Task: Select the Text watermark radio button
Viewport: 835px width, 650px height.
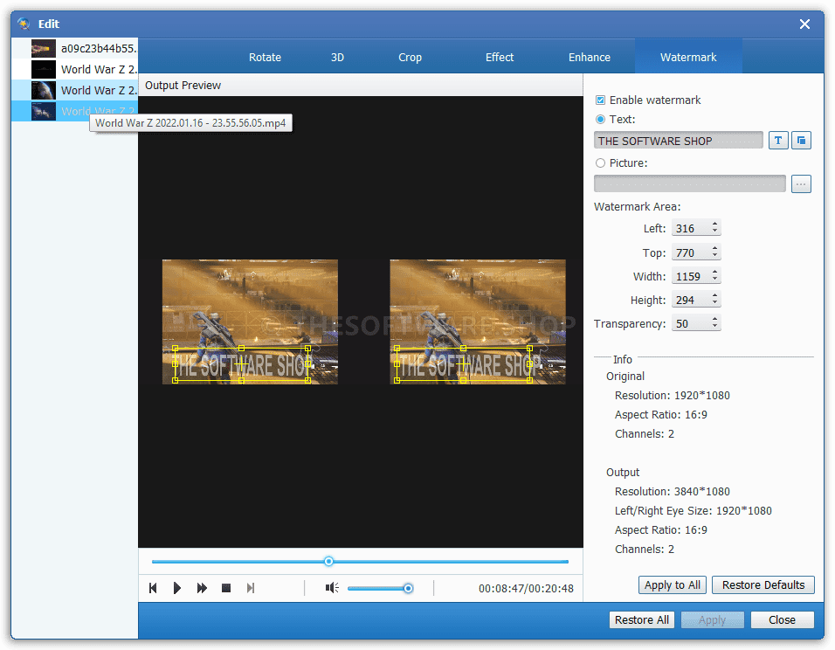Action: 600,120
